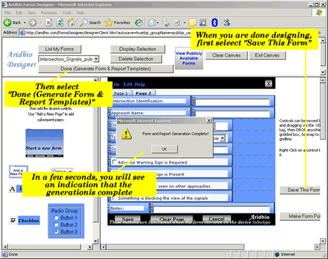Click the List My Forms button
Image resolution: width=328 pixels, height=259 pixels.
[x=60, y=49]
